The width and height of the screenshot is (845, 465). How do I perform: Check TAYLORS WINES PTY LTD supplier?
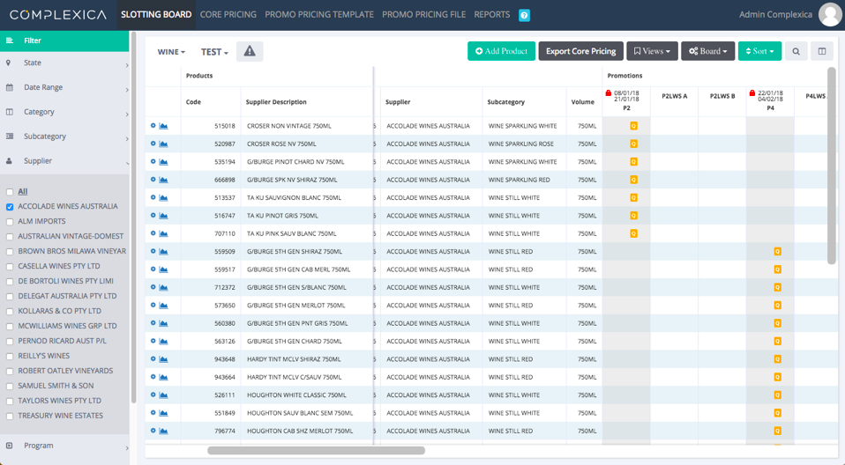10,401
